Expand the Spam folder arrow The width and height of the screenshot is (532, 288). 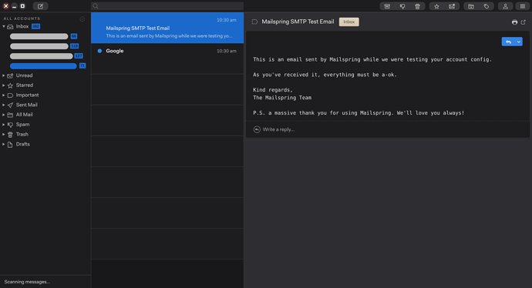click(x=4, y=125)
